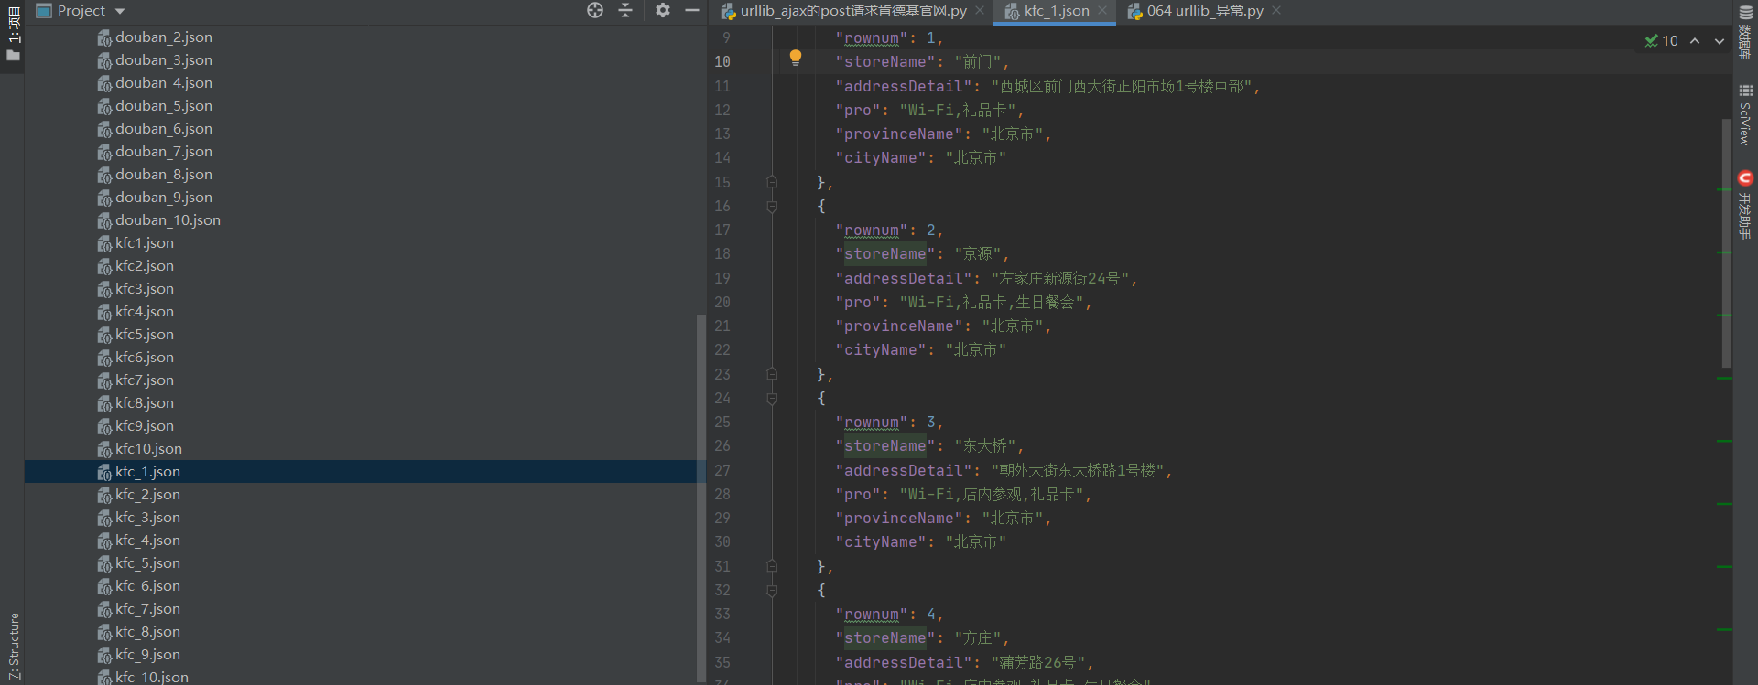This screenshot has width=1758, height=685.
Task: Open the Project view dropdown
Action: click(x=120, y=11)
